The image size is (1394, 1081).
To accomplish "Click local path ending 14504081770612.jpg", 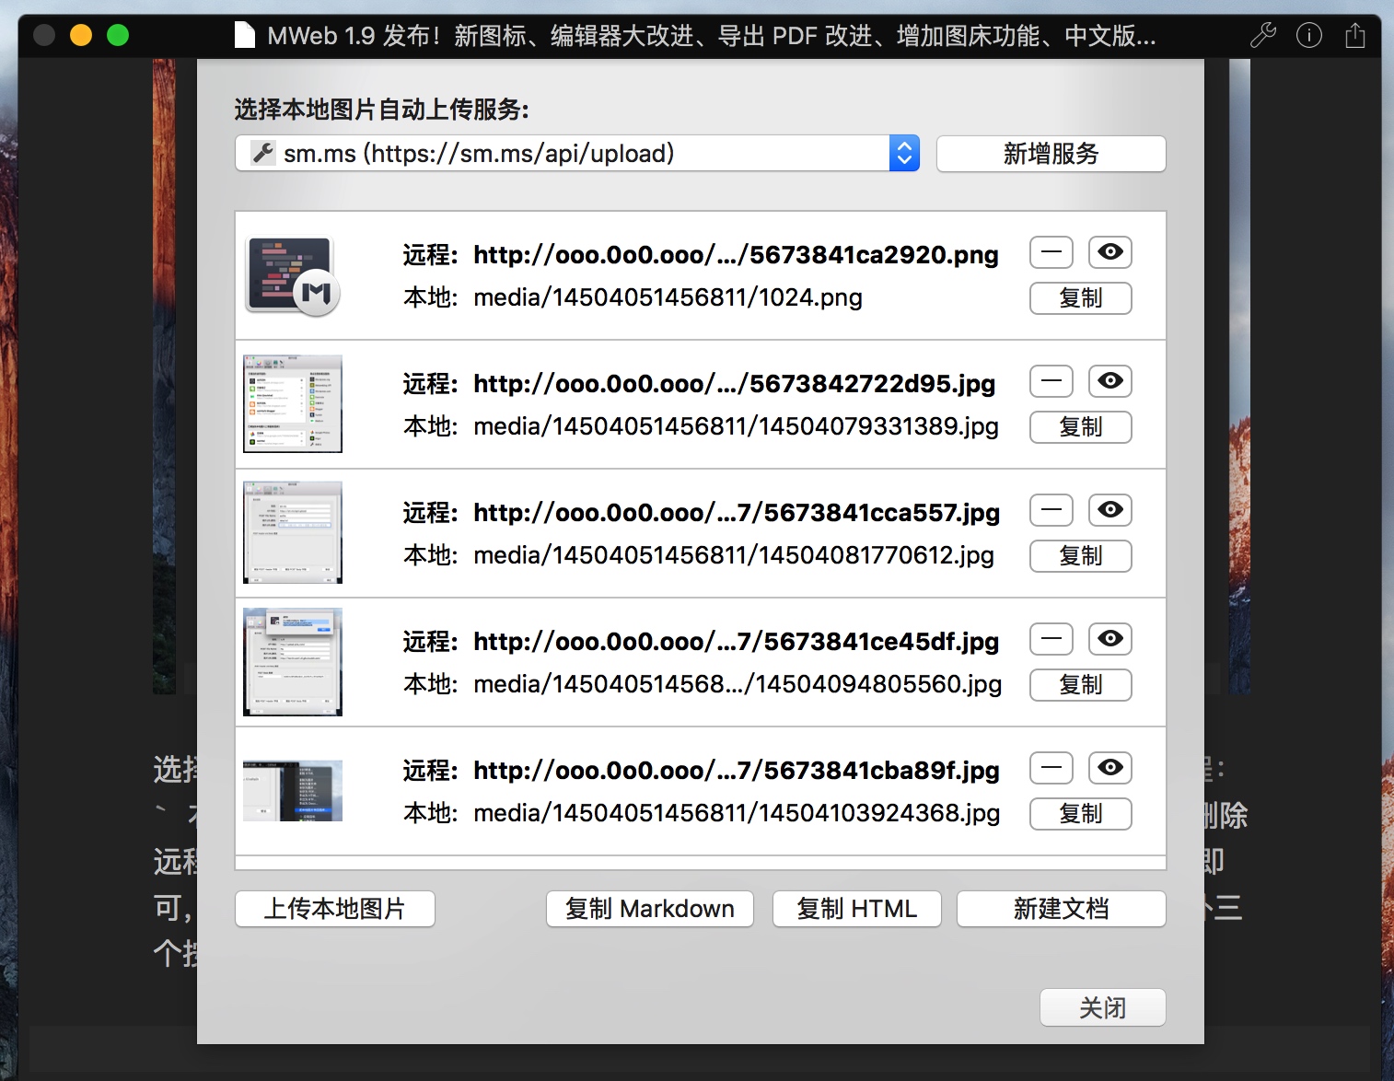I will 734,555.
